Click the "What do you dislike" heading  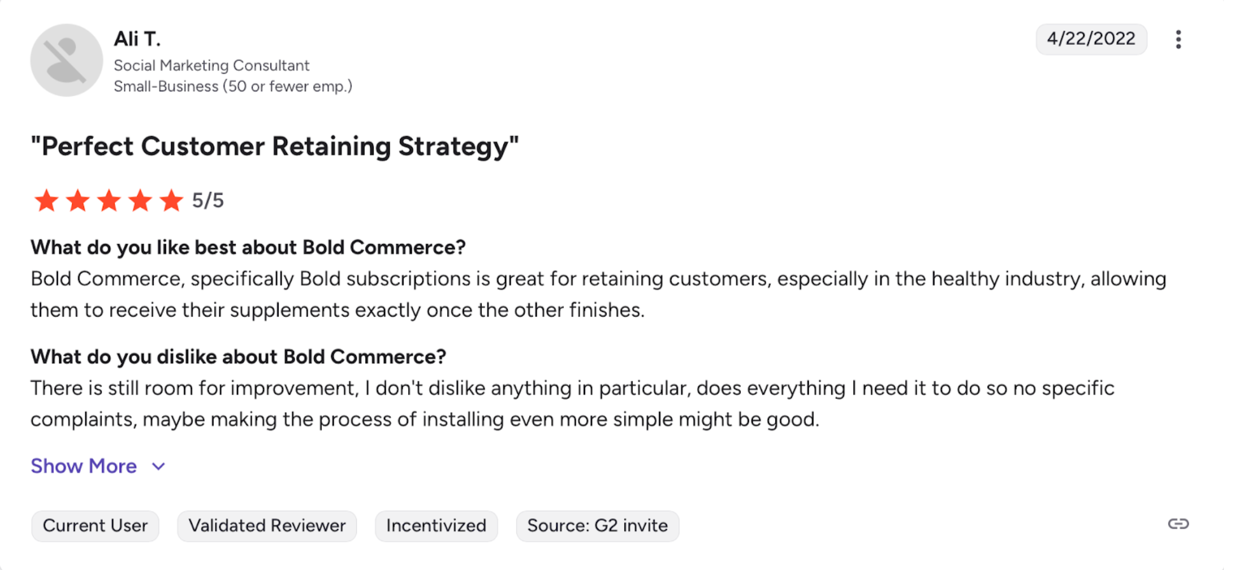pyautogui.click(x=238, y=357)
